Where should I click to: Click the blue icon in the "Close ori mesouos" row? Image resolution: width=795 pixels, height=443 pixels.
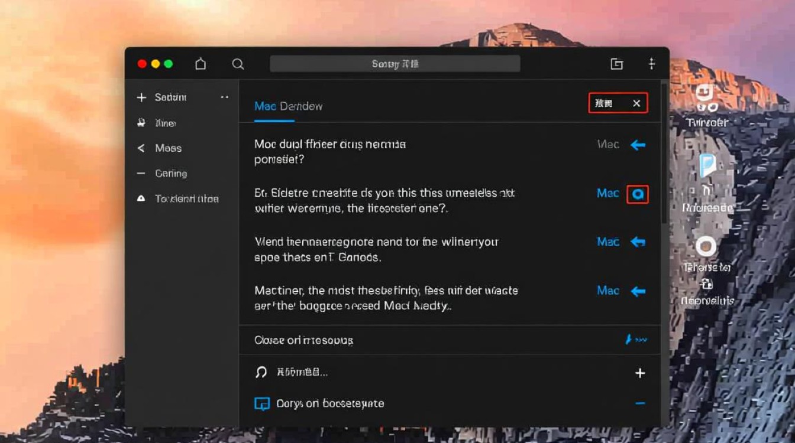tap(636, 340)
